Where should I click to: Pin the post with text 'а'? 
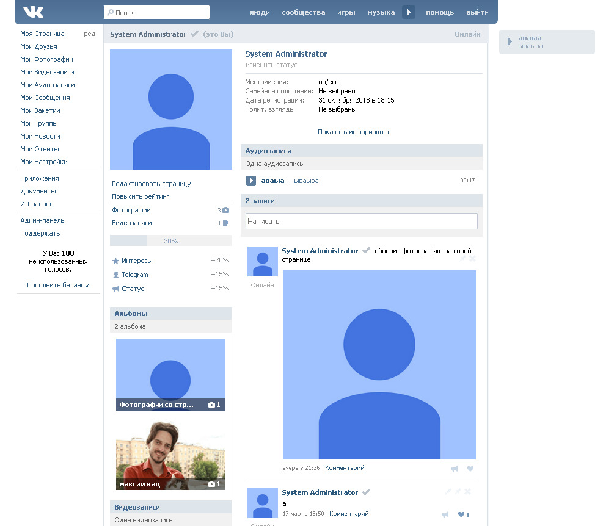[x=458, y=491]
